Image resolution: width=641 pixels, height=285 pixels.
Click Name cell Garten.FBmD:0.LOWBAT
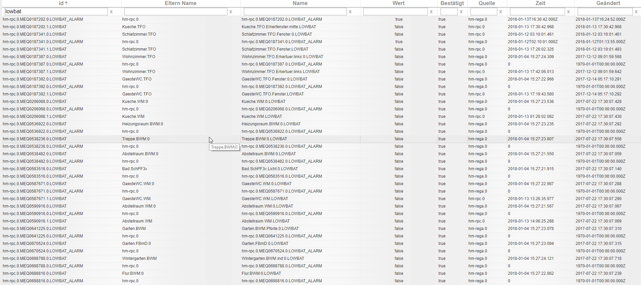[x=265, y=244]
